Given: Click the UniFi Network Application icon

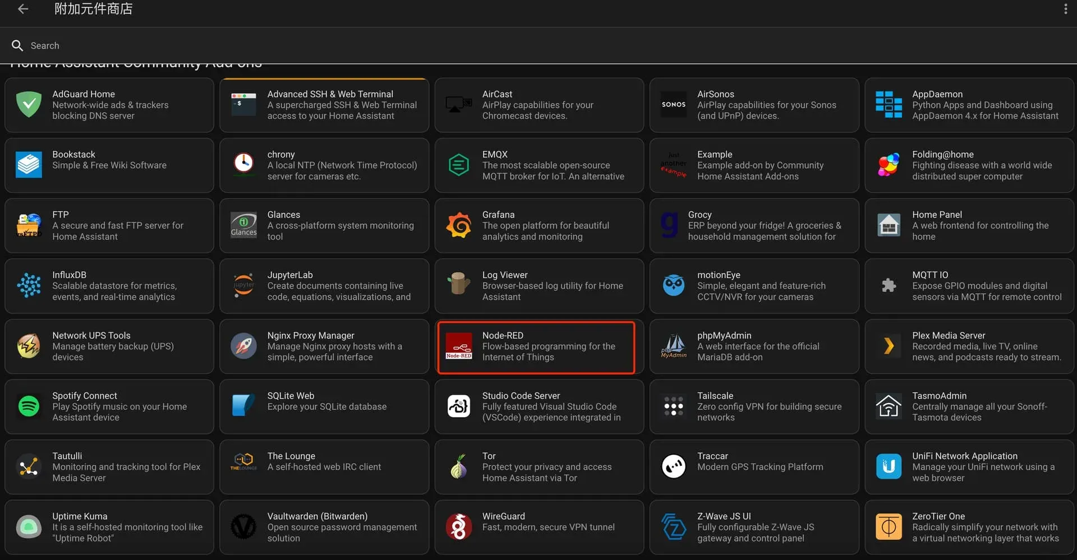Looking at the screenshot, I should [889, 466].
